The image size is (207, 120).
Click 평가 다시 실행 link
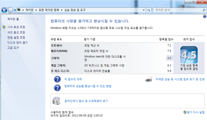195,112
